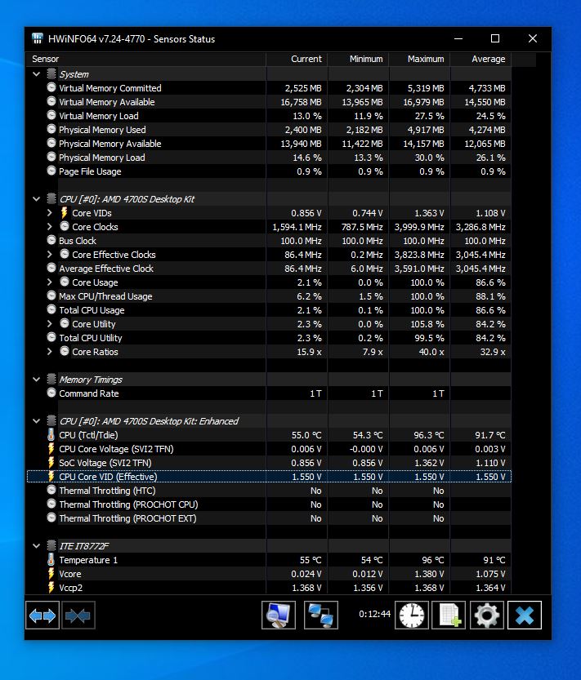This screenshot has width=581, height=680.
Task: Select the Total CPU Utility row
Action: [x=269, y=338]
